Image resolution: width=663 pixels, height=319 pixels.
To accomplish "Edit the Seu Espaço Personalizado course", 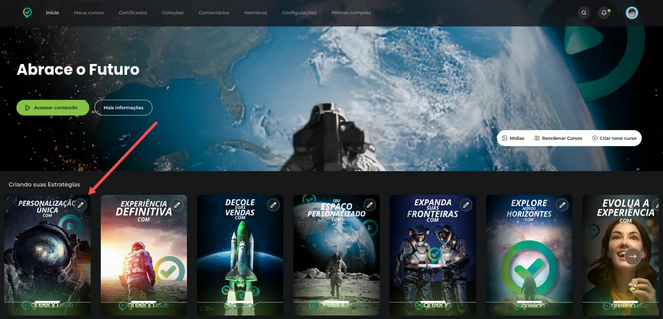I will [x=370, y=205].
